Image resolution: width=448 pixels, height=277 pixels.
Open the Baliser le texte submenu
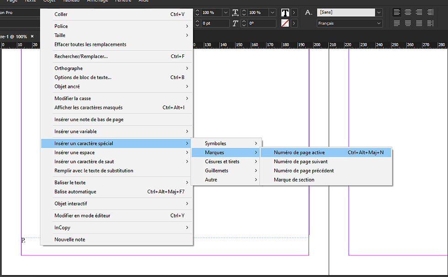tap(117, 183)
